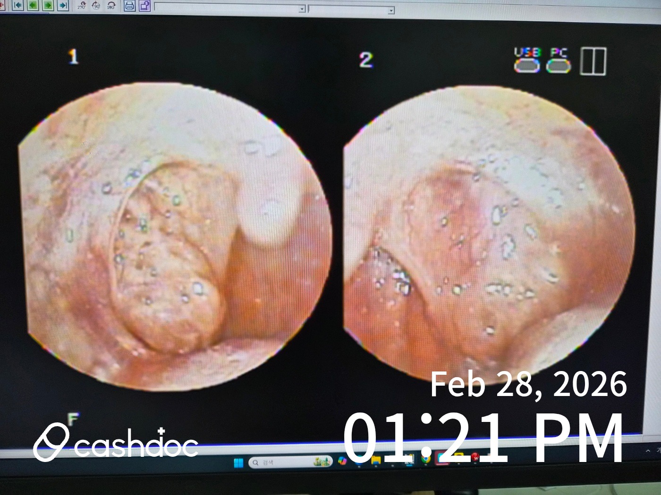Click the icon right of printer
661x495 pixels.
pyautogui.click(x=144, y=6)
